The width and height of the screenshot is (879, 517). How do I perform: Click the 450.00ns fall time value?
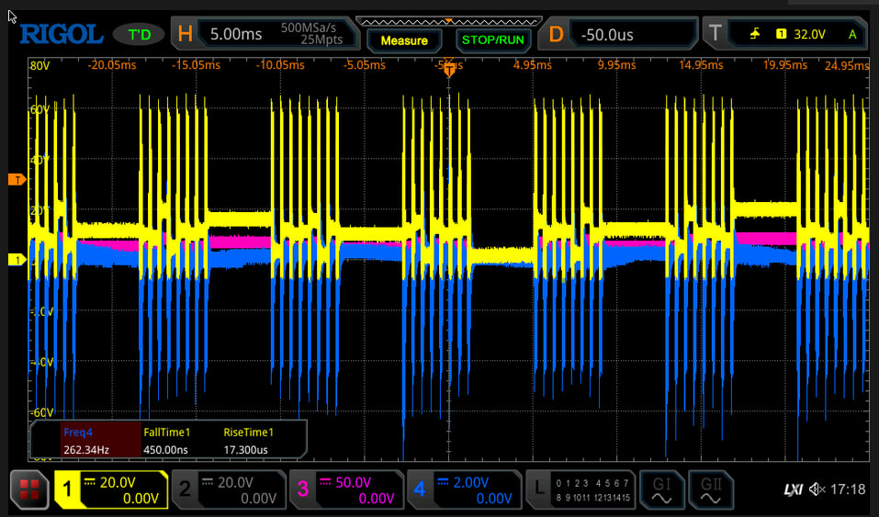pos(165,450)
